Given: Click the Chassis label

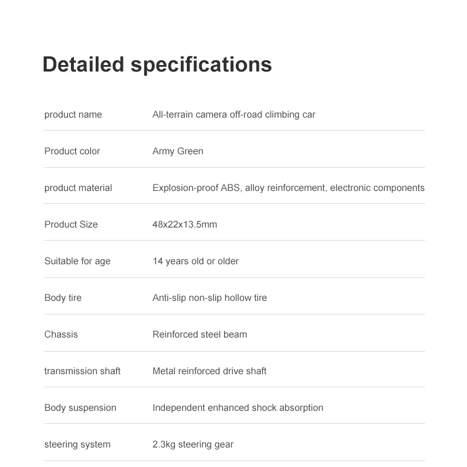Looking at the screenshot, I should (x=61, y=335).
